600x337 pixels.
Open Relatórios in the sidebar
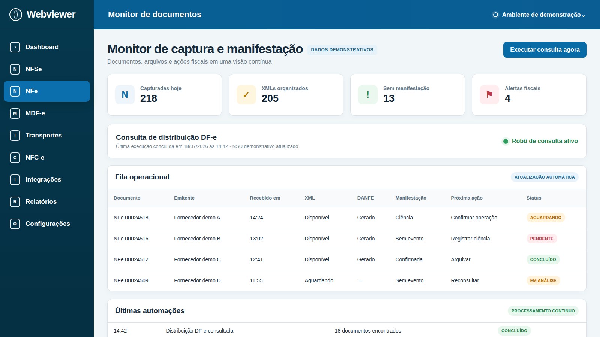pos(47,202)
